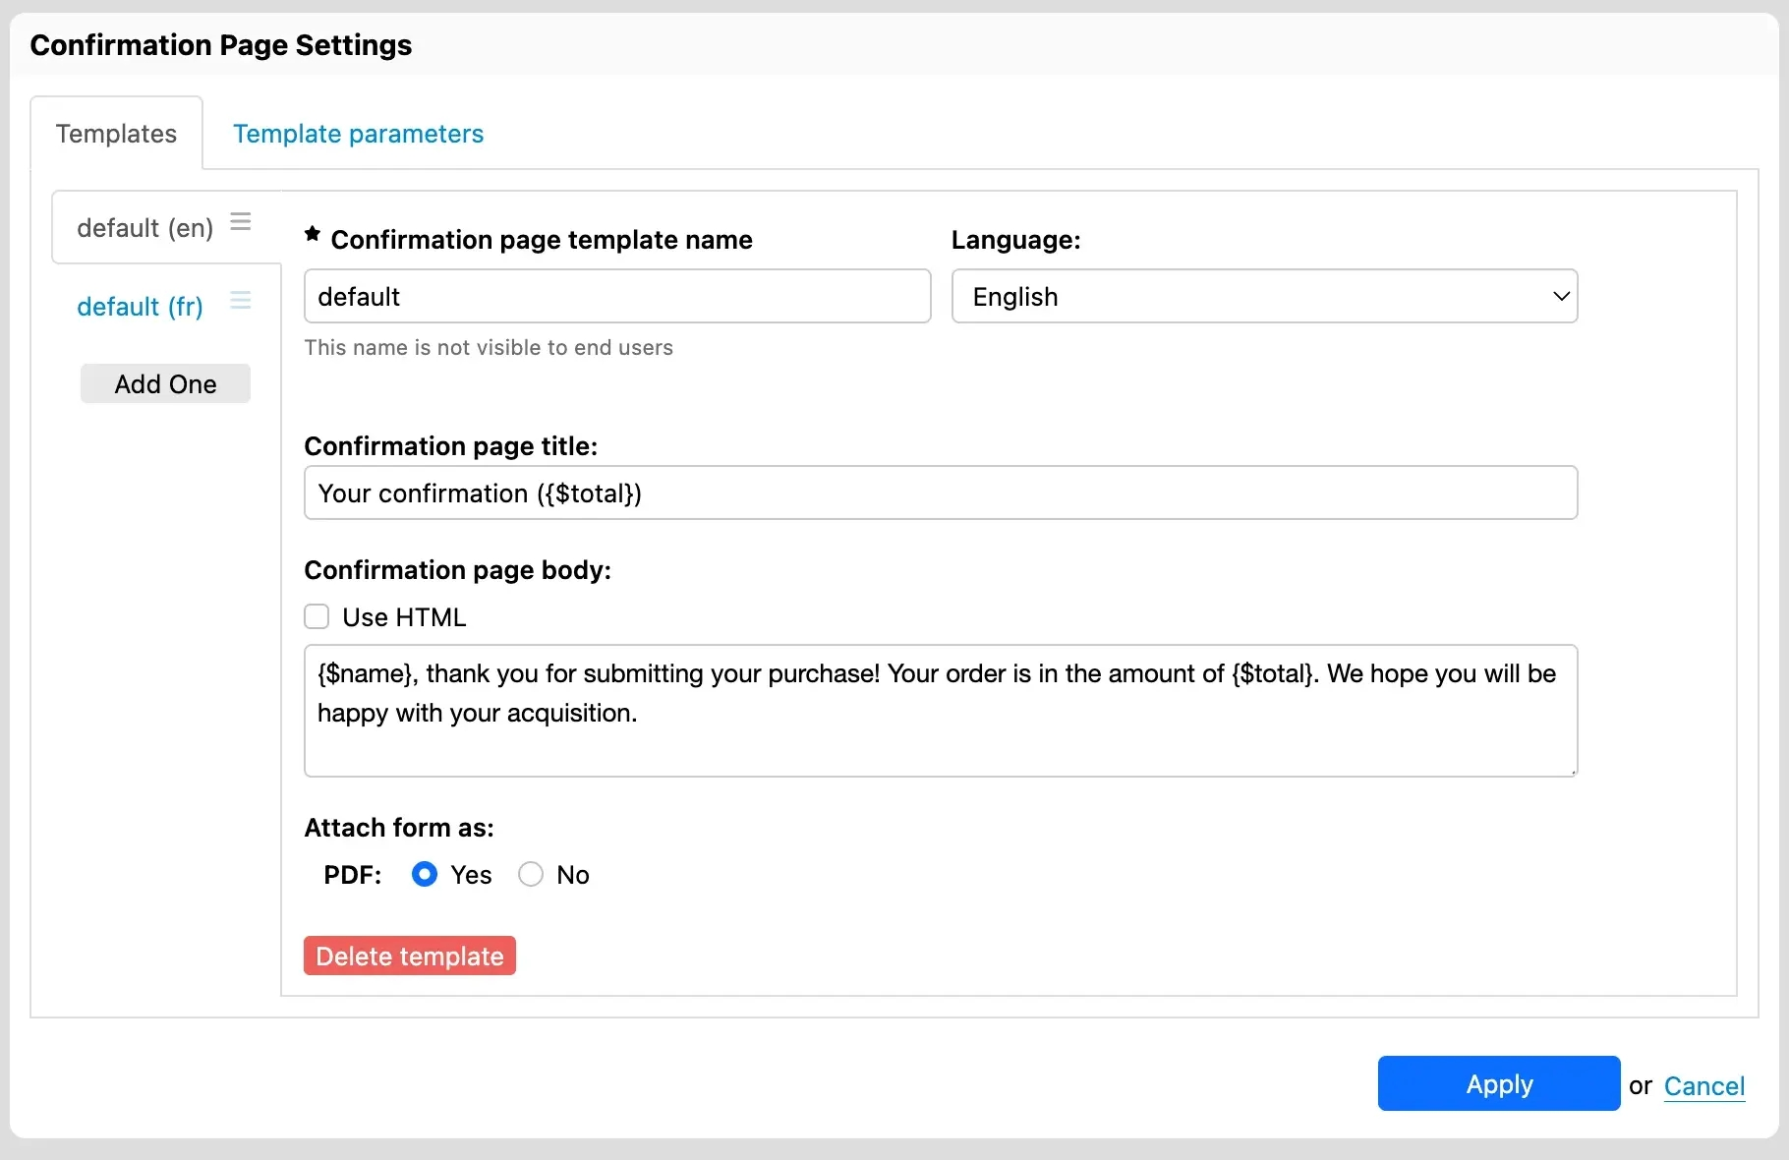This screenshot has width=1789, height=1160.
Task: Select the default (en) template
Action: [144, 227]
